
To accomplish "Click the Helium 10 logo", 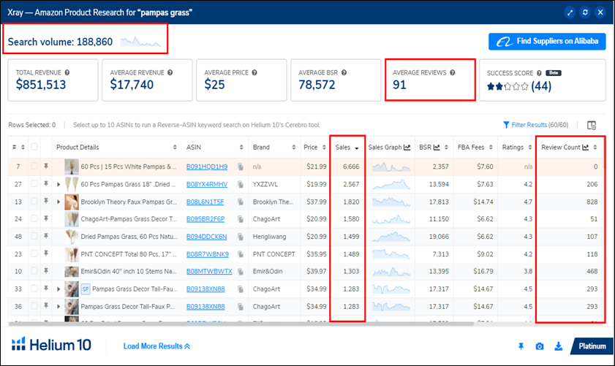I will [x=51, y=345].
